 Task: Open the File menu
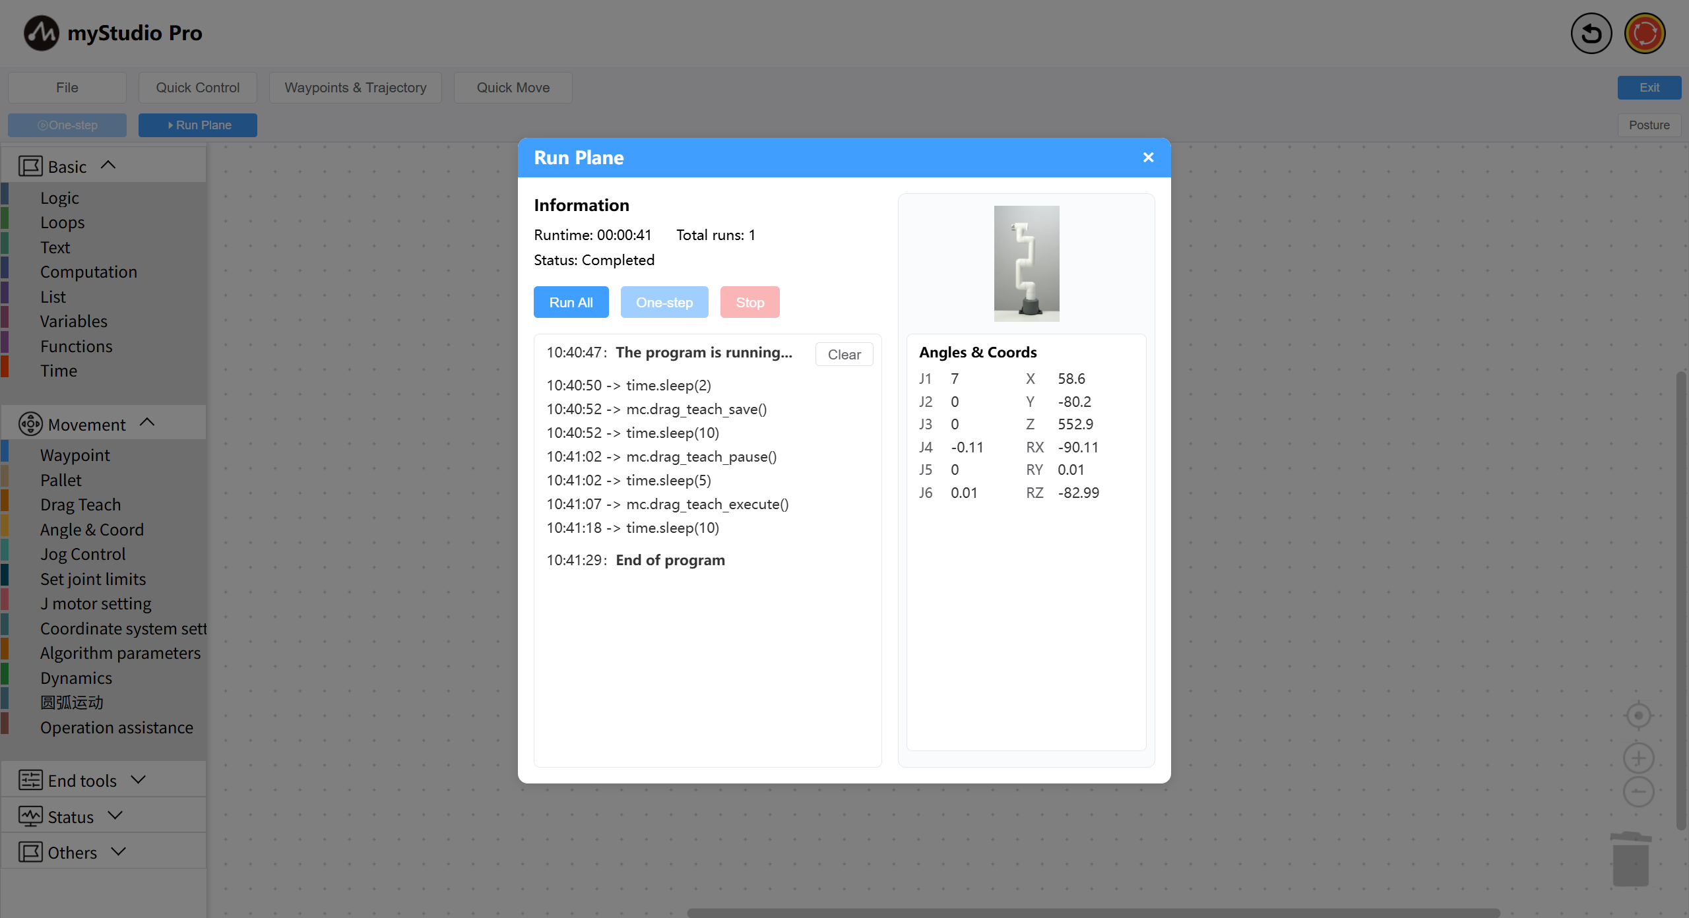[67, 88]
